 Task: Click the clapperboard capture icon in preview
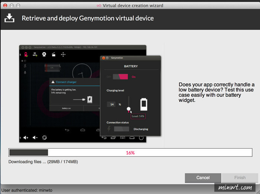tap(53, 54)
